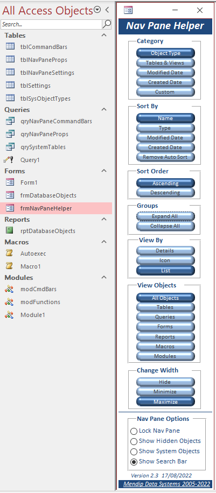Sort by Name
The image size is (216, 493).
click(165, 118)
